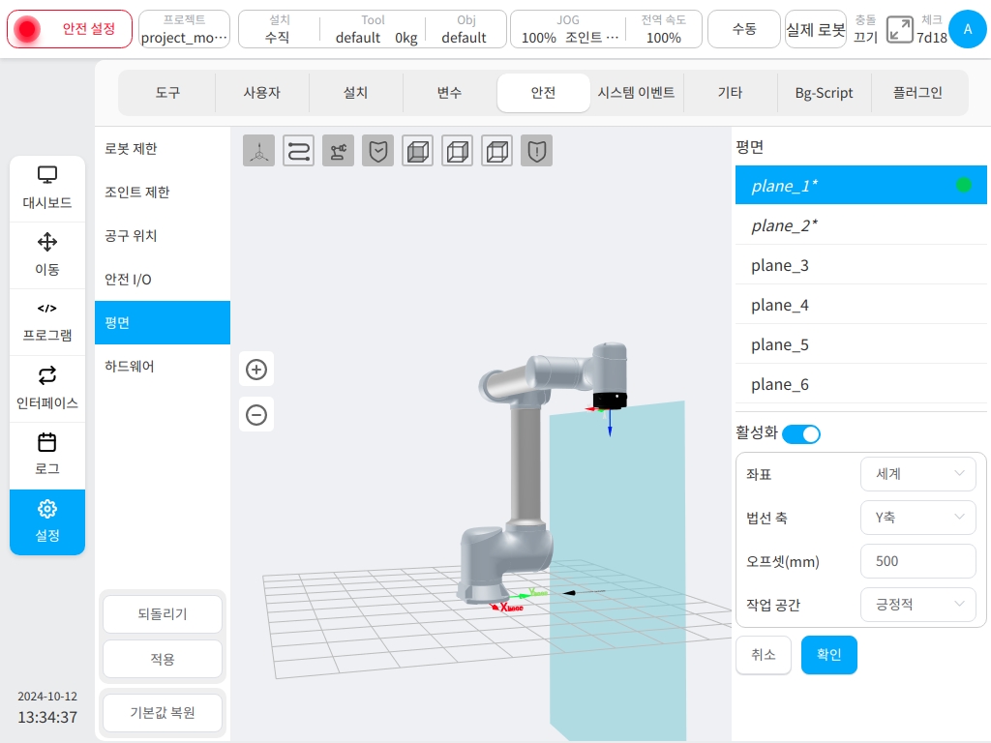Click the fullscreen expand icon

(x=899, y=29)
